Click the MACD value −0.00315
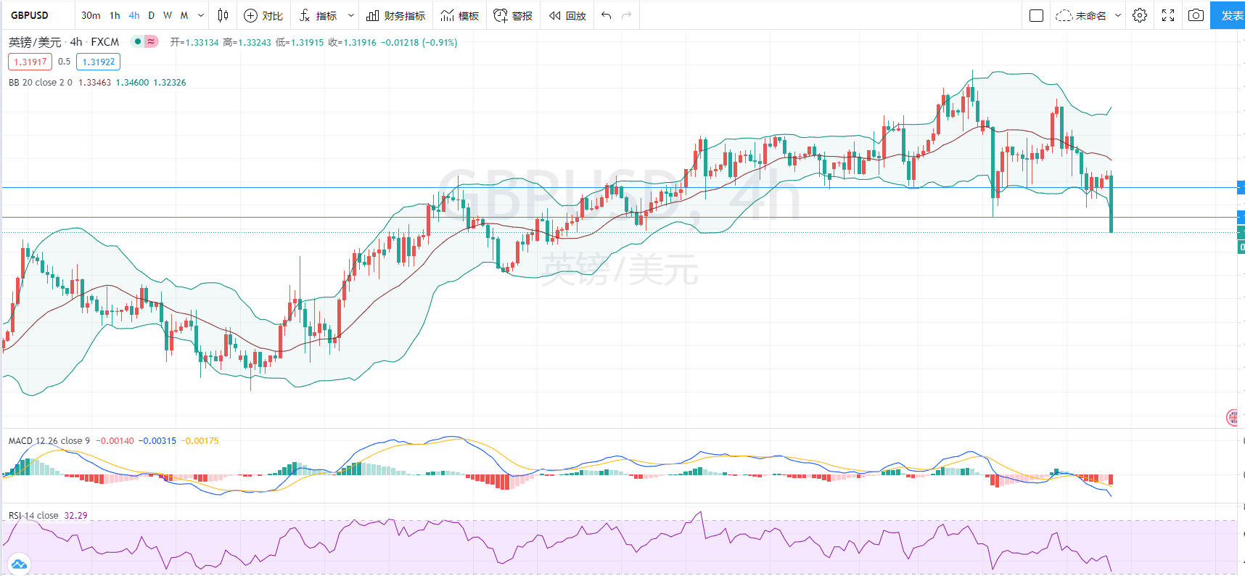Viewport: 1245px width, 576px height. (157, 440)
